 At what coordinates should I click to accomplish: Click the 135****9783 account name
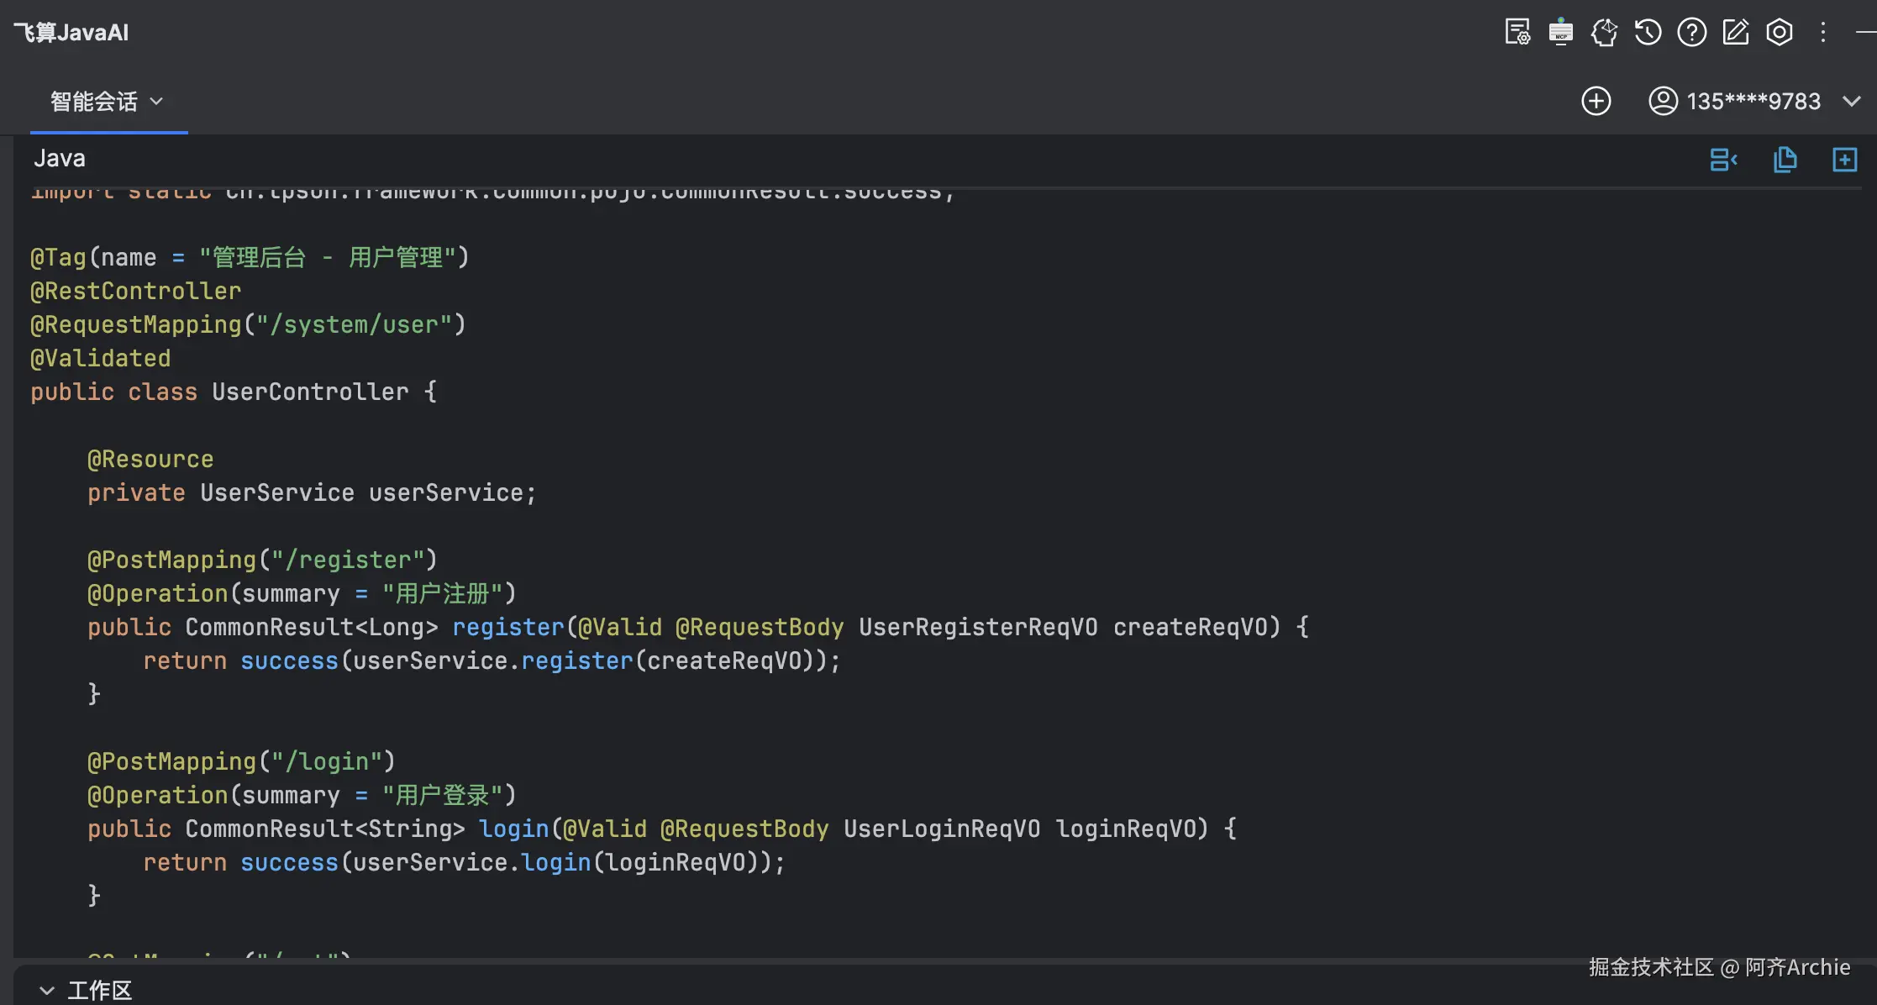click(x=1753, y=102)
